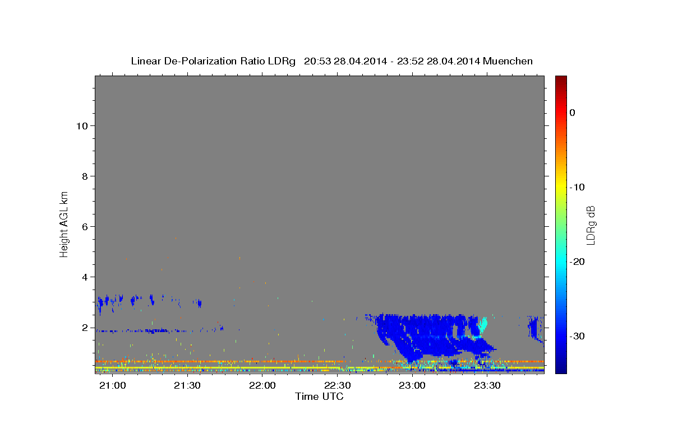Click the height tick label 8

pos(85,176)
